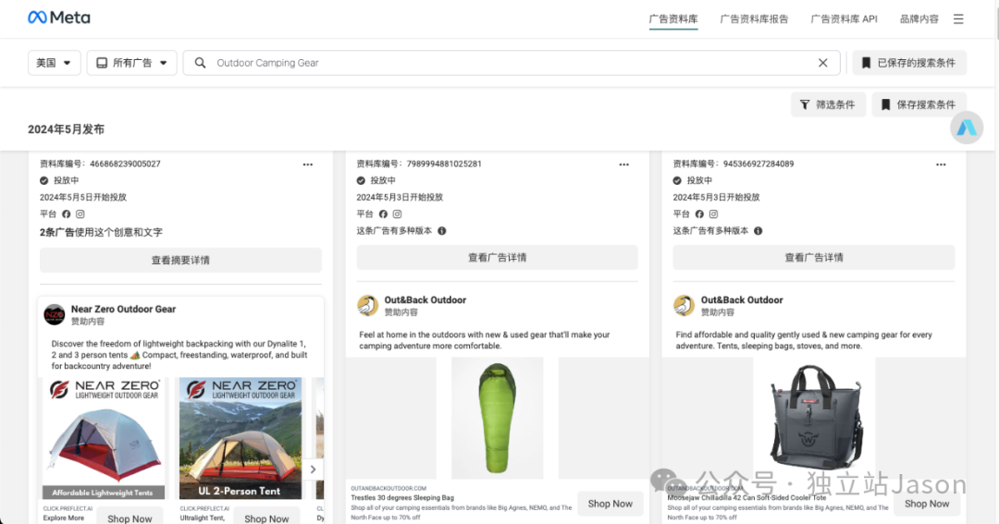The width and height of the screenshot is (999, 524).
Task: Advance Near Zero carousel with next arrow
Action: (313, 469)
